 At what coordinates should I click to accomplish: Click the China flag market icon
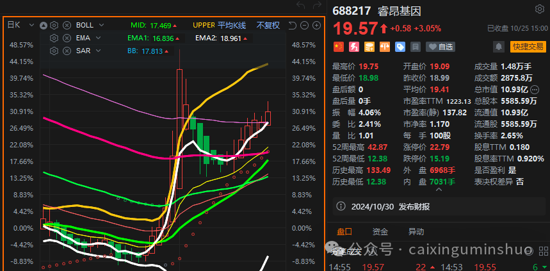[x=339, y=47]
